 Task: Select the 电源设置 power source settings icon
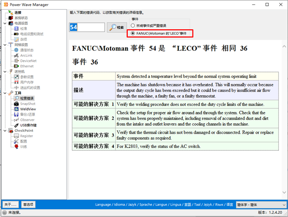pyautogui.click(x=11, y=23)
